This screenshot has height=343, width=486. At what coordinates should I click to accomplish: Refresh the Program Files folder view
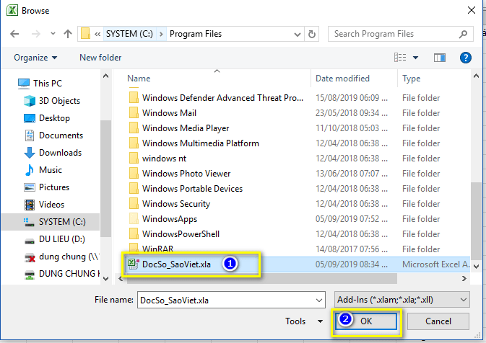coord(312,34)
